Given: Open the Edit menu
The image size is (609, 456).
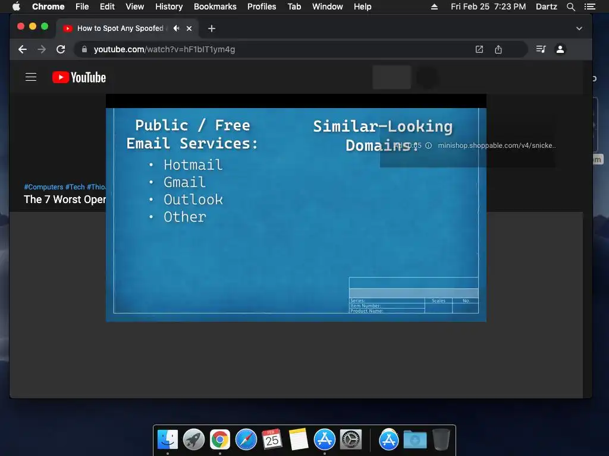Looking at the screenshot, I should 107,7.
